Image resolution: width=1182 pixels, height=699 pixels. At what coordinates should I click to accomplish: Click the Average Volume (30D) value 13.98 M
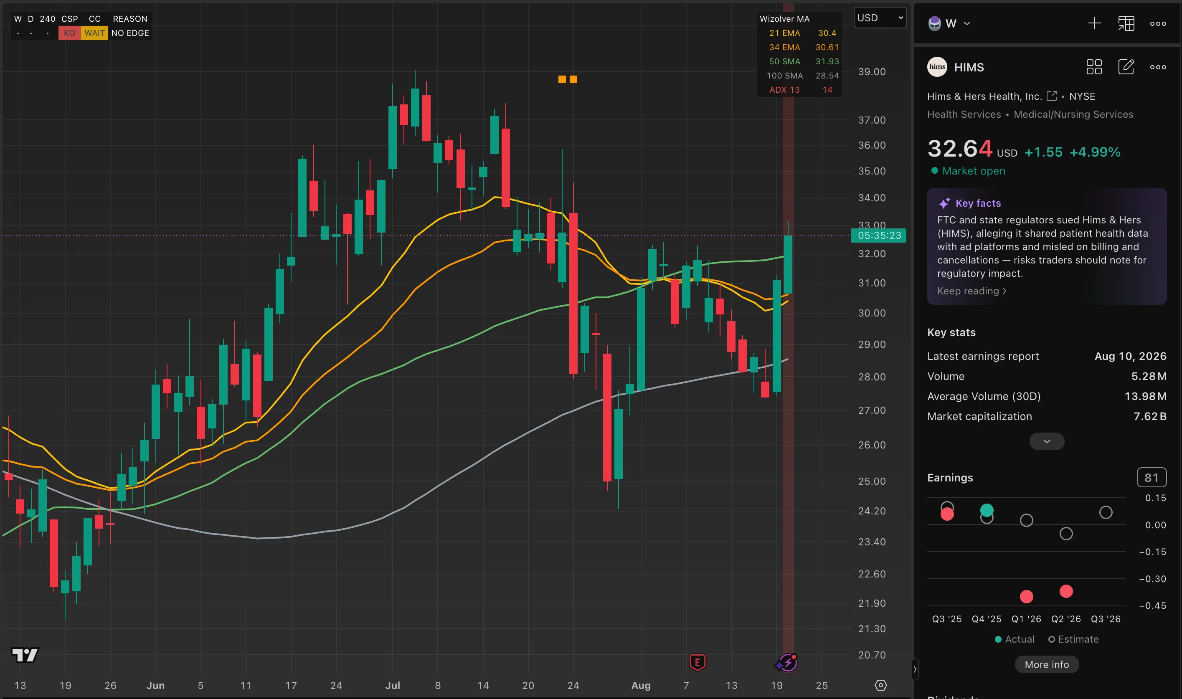(x=1145, y=396)
